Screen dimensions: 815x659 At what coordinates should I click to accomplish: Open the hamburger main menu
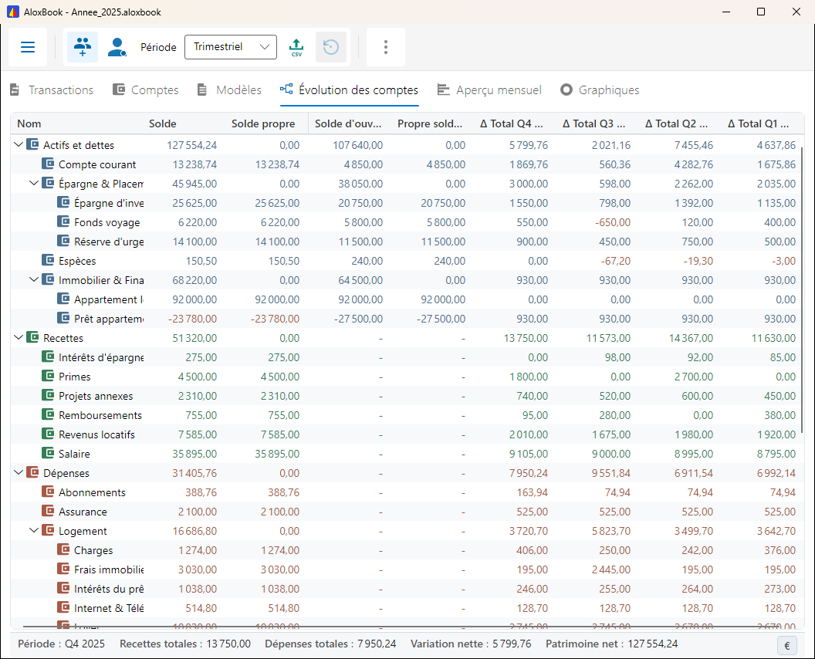28,47
